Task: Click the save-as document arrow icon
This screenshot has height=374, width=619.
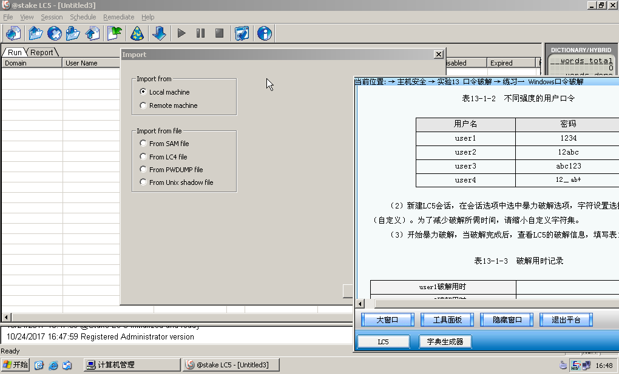Action: click(x=92, y=33)
